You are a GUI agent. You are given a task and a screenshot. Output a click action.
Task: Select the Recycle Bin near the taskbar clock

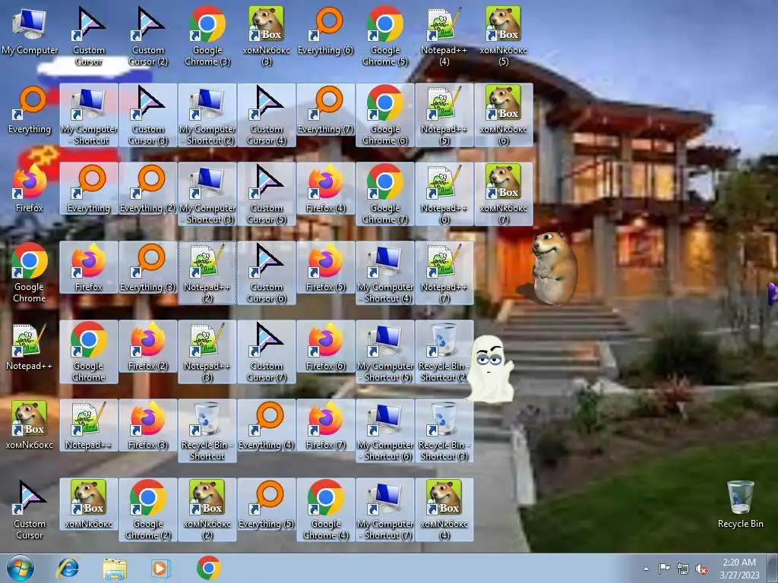tap(740, 504)
